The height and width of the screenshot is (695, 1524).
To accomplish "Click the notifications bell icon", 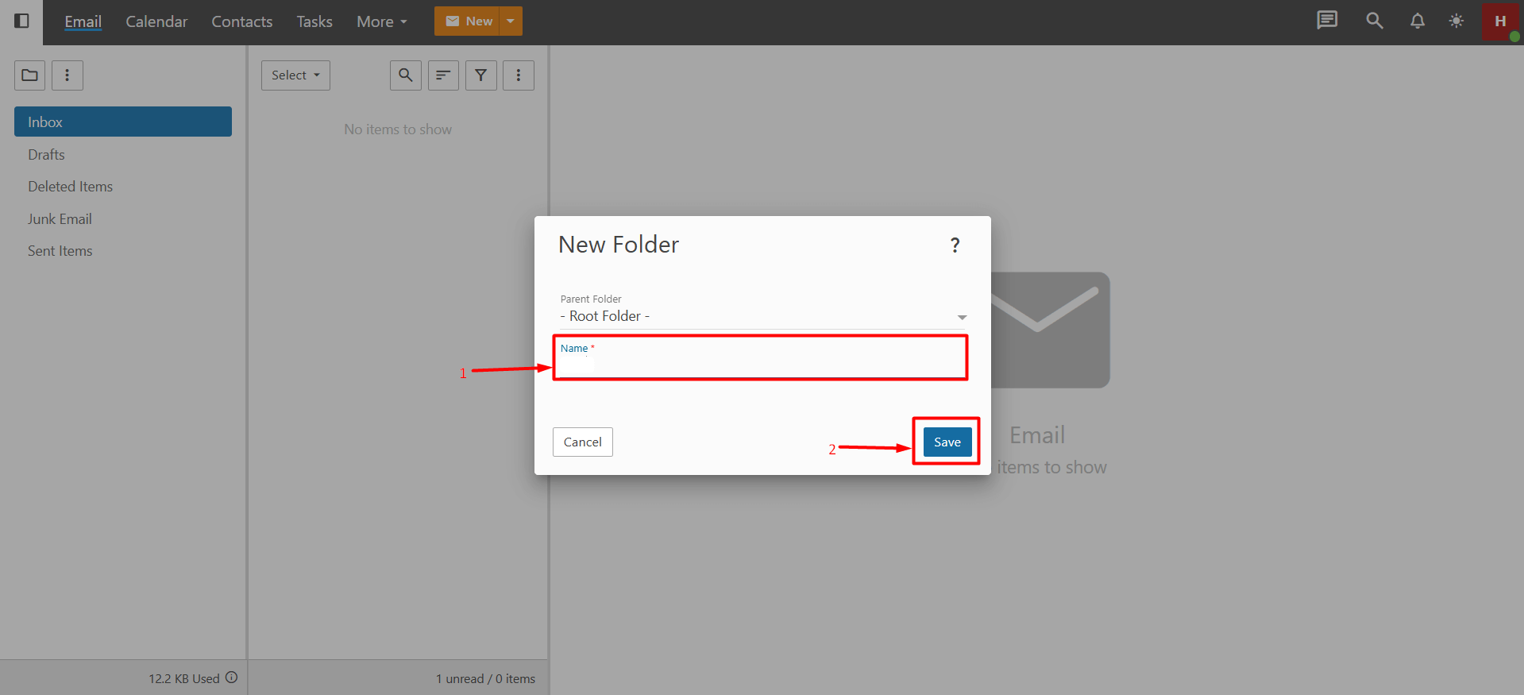I will tap(1417, 21).
